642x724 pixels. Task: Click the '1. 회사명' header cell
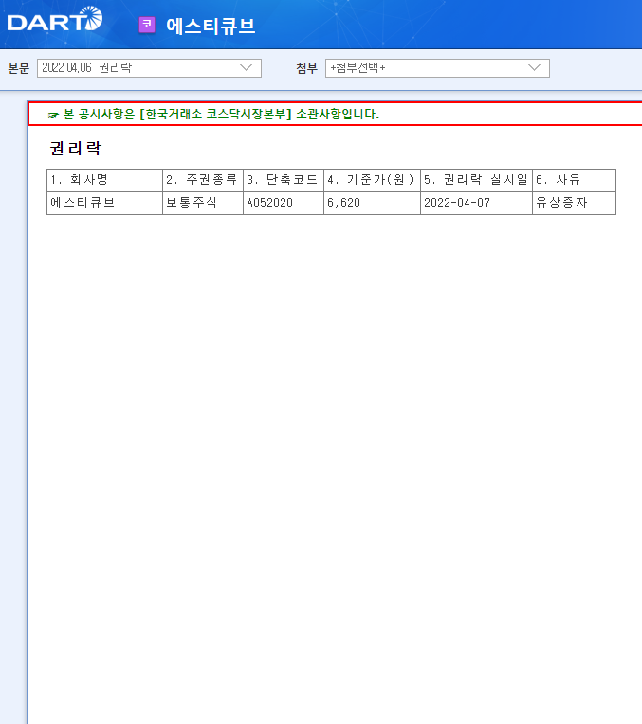tap(105, 180)
